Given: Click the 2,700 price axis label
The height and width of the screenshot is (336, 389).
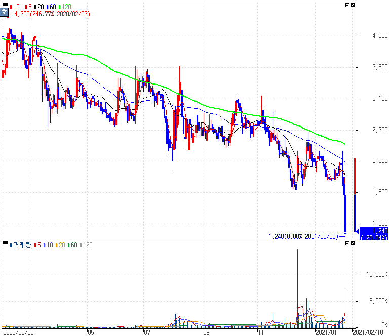Looking at the screenshot, I should [x=380, y=130].
